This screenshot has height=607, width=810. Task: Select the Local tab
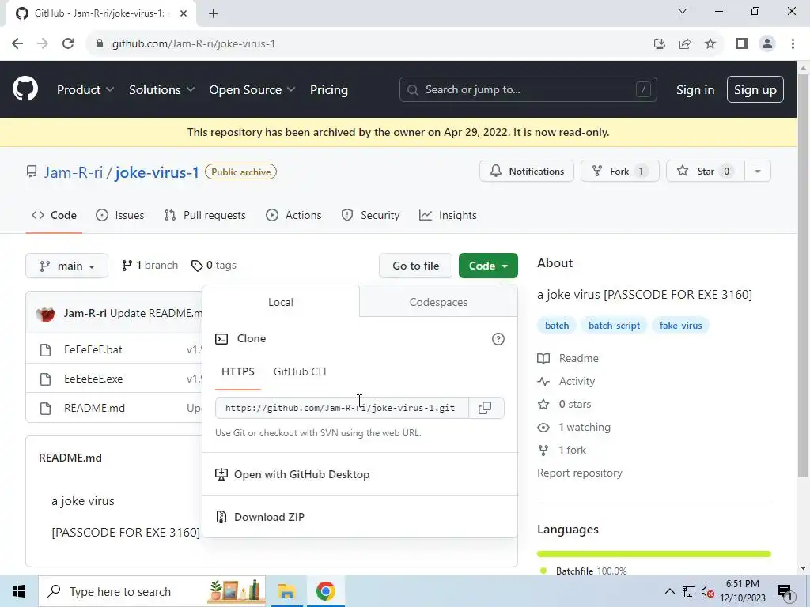pos(281,303)
